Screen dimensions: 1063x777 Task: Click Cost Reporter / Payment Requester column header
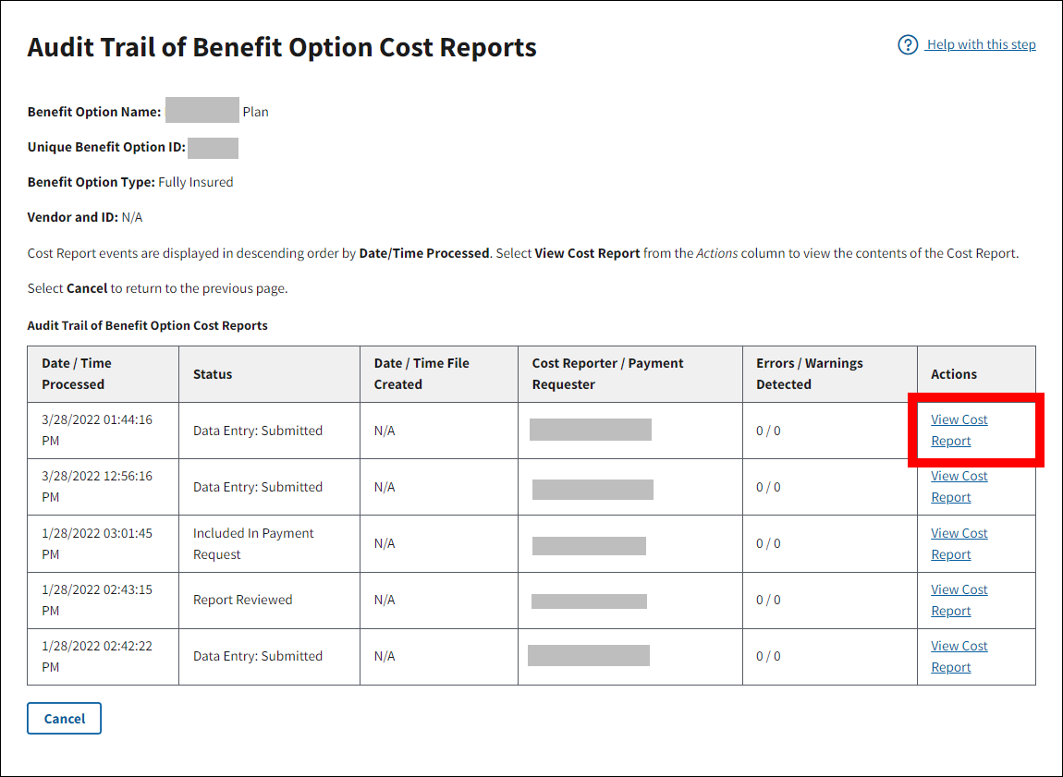tap(607, 373)
